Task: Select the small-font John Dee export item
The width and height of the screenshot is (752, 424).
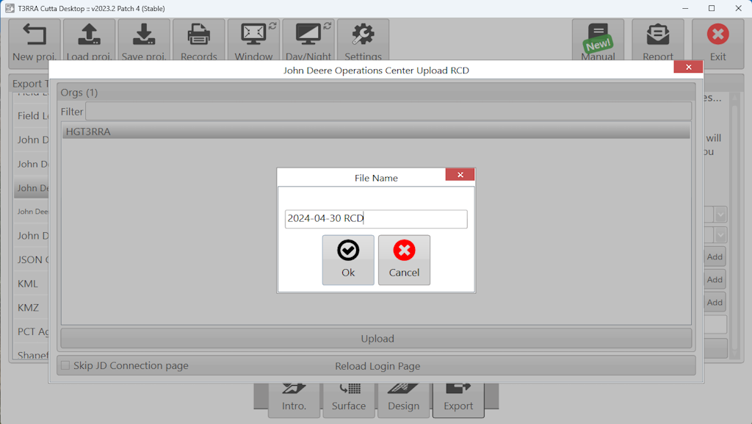Action: (x=31, y=212)
